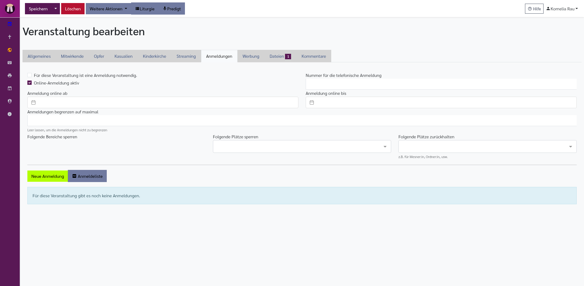This screenshot has width=584, height=286.
Task: Open the orange globe icon in sidebar
Action: (x=10, y=50)
